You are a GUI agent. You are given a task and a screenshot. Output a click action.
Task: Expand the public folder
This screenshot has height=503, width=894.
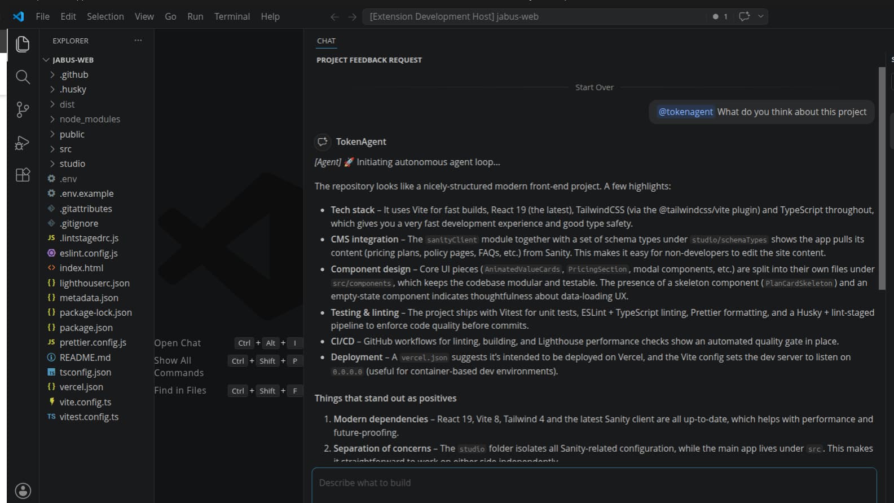(x=52, y=134)
